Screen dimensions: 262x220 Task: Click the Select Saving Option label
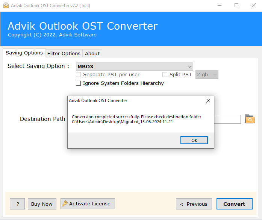[x=38, y=66]
